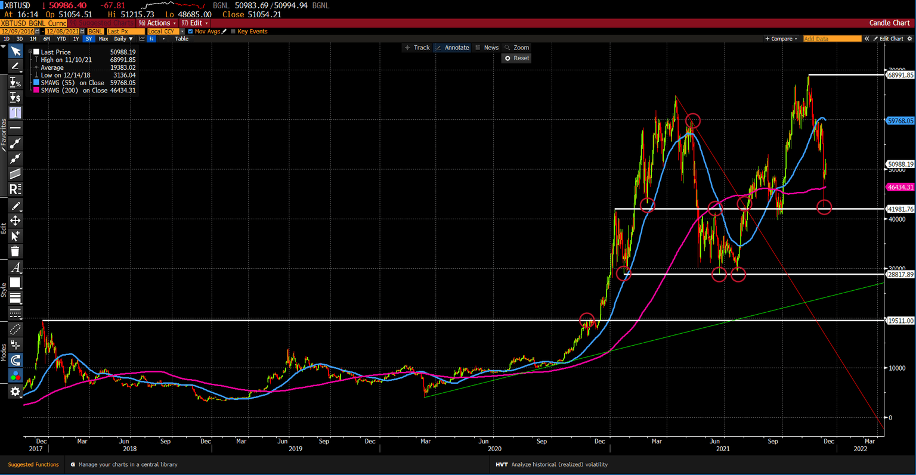This screenshot has height=475, width=916.
Task: Click the trash delete annotation icon
Action: 16,252
